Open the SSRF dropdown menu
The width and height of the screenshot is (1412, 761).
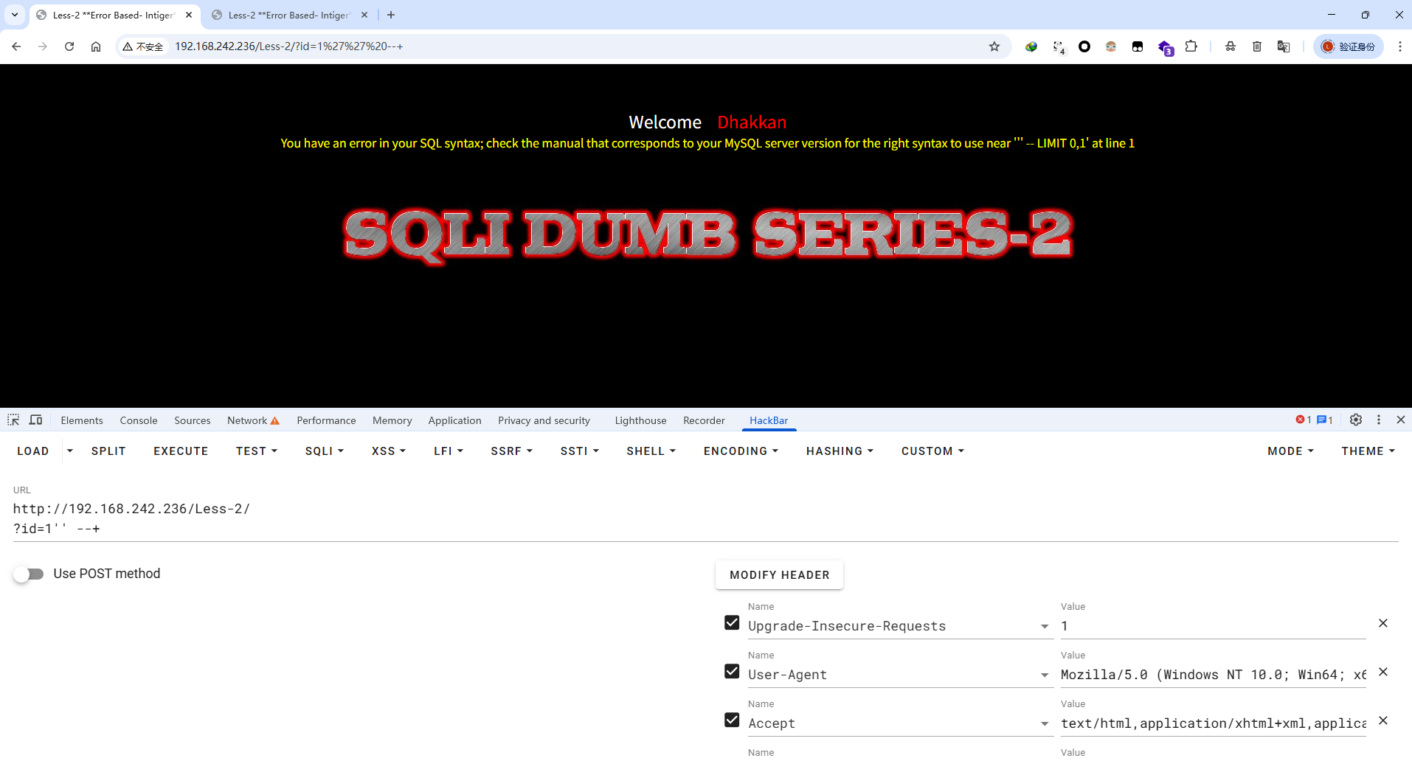coord(512,451)
